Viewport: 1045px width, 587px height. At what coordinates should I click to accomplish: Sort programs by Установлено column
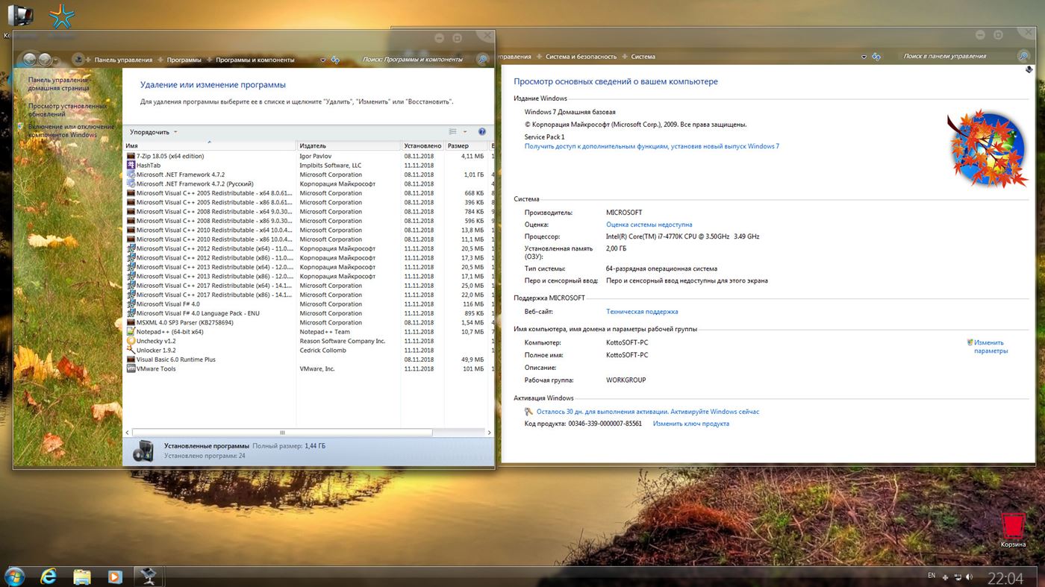(422, 145)
